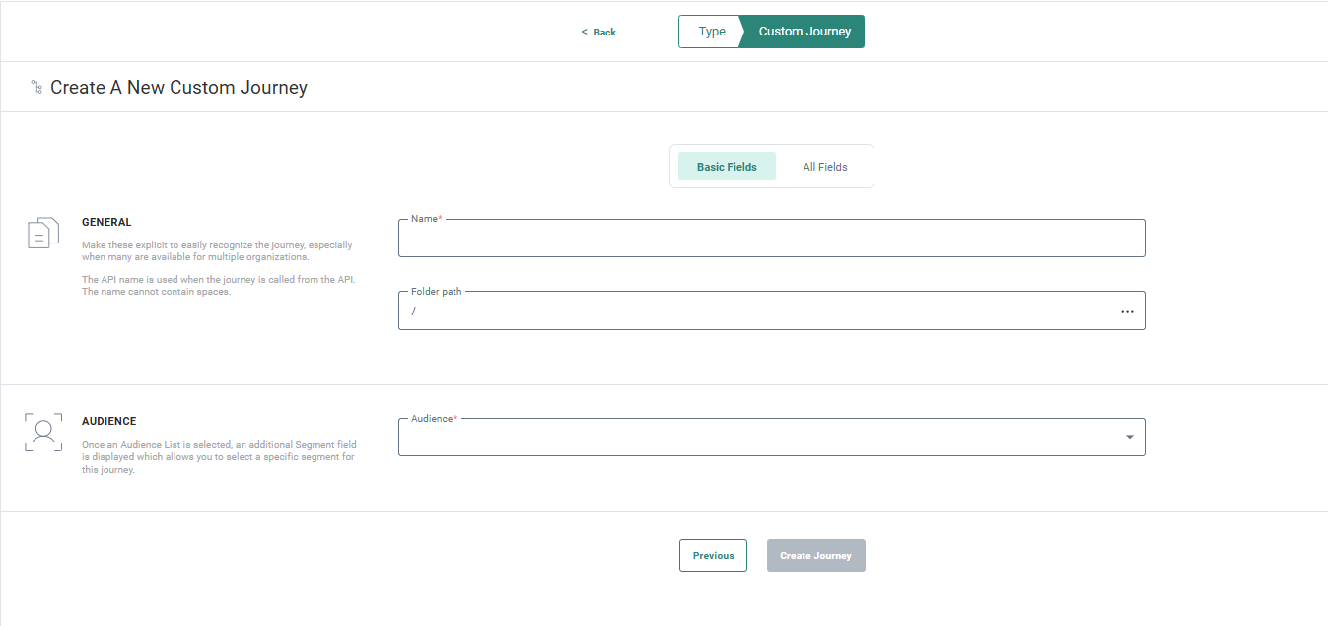
Task: Switch to the Basic Fields view
Action: point(727,167)
